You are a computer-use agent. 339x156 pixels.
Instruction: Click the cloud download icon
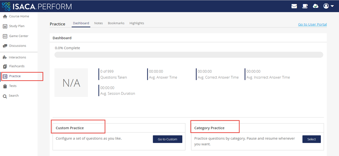point(315,6)
